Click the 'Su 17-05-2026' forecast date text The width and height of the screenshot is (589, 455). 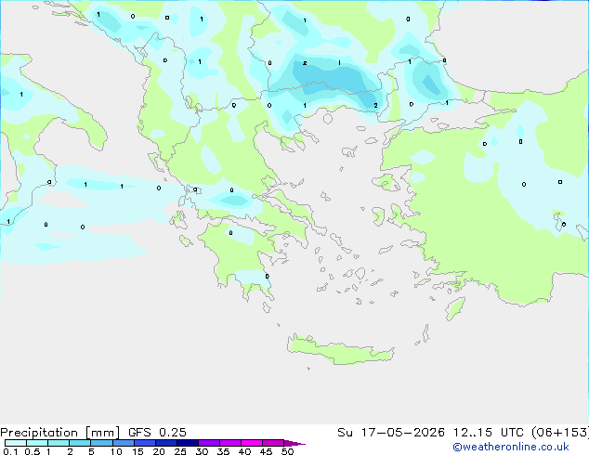click(391, 433)
